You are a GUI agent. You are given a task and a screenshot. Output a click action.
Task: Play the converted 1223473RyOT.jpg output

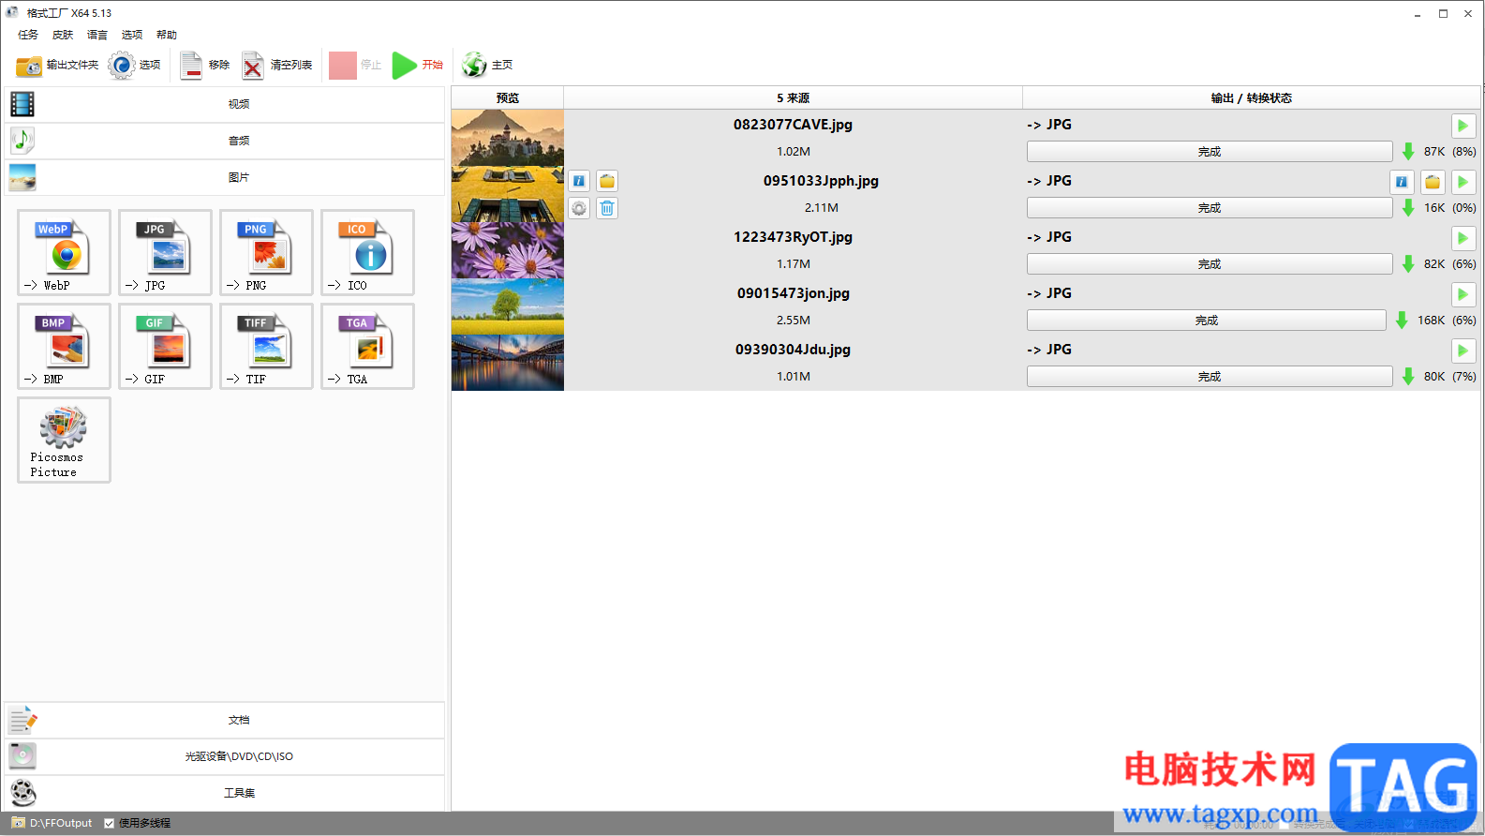[x=1463, y=238]
